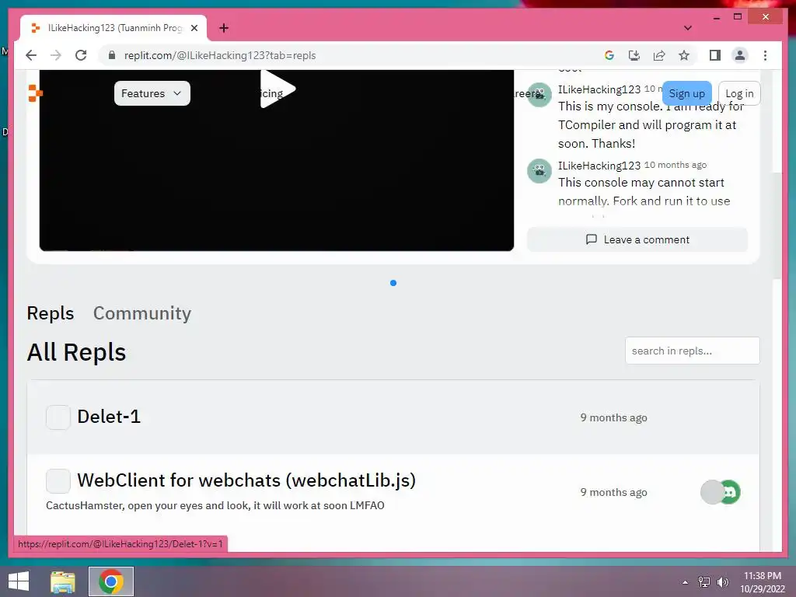Click the carousel blue dot indicator

[x=393, y=283]
